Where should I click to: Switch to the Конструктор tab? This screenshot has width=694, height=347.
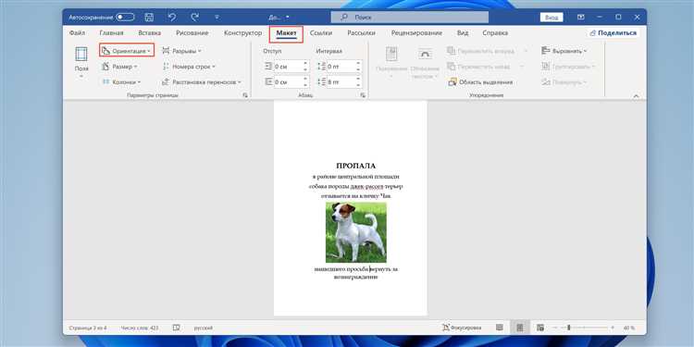coord(243,33)
